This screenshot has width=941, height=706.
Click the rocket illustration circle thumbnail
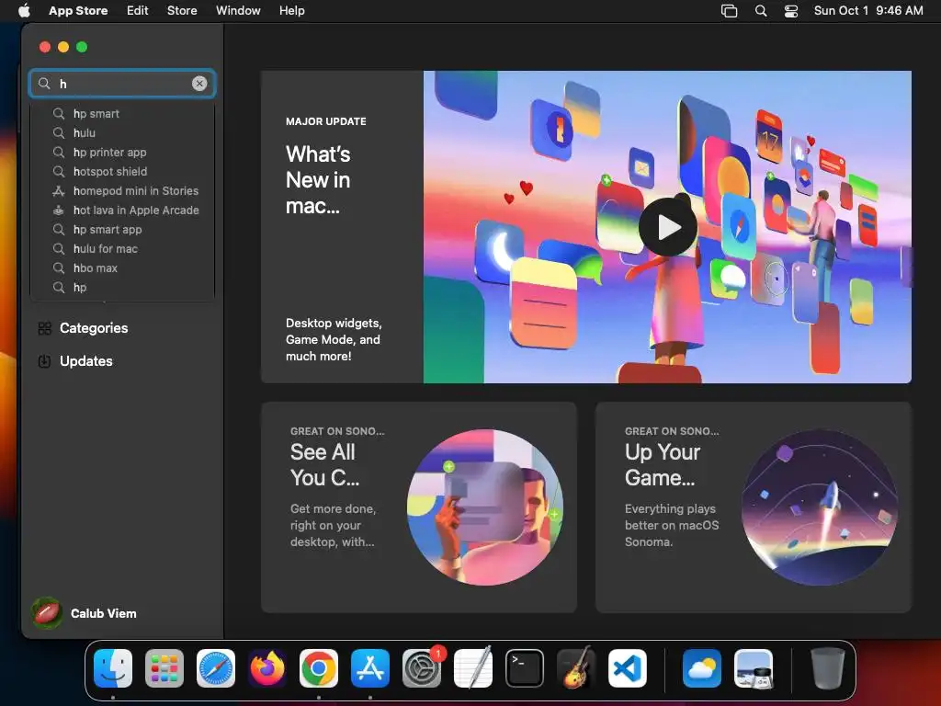tap(820, 507)
